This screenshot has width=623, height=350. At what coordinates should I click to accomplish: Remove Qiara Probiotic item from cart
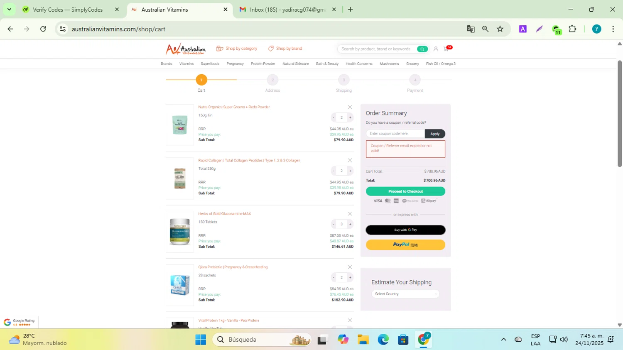pyautogui.click(x=350, y=267)
